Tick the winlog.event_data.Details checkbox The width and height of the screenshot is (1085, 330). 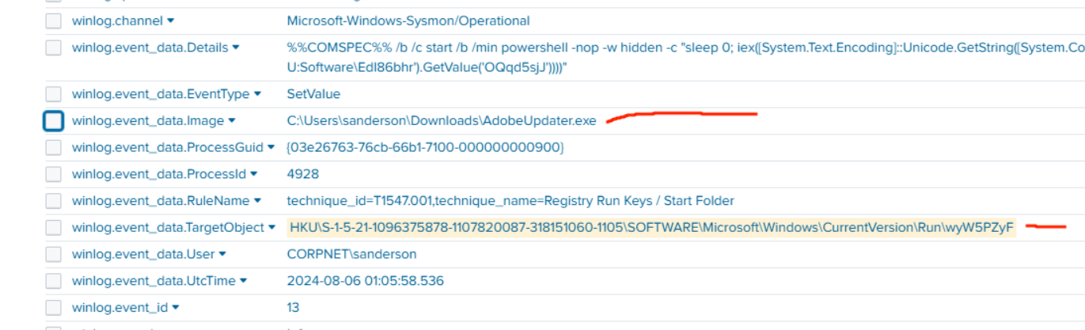(x=53, y=47)
